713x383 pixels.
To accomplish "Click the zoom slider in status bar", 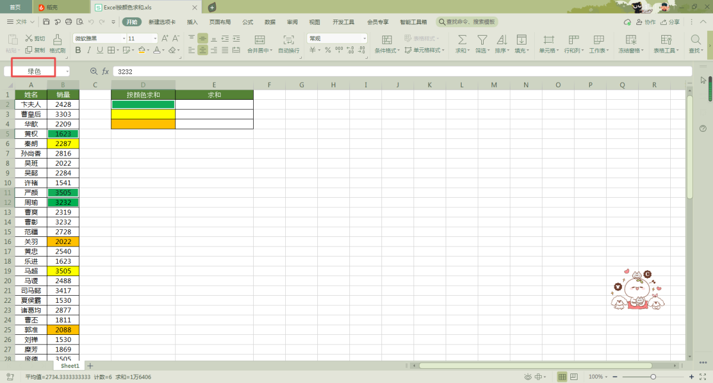I will 653,377.
